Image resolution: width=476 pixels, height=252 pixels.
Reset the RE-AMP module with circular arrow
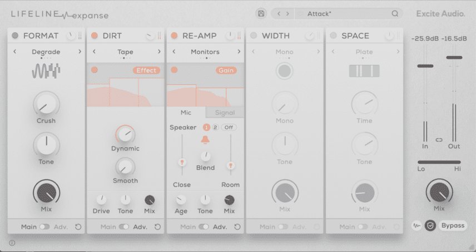[x=237, y=227]
